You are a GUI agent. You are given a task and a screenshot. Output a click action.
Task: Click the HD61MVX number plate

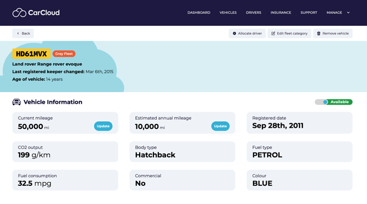tap(31, 54)
